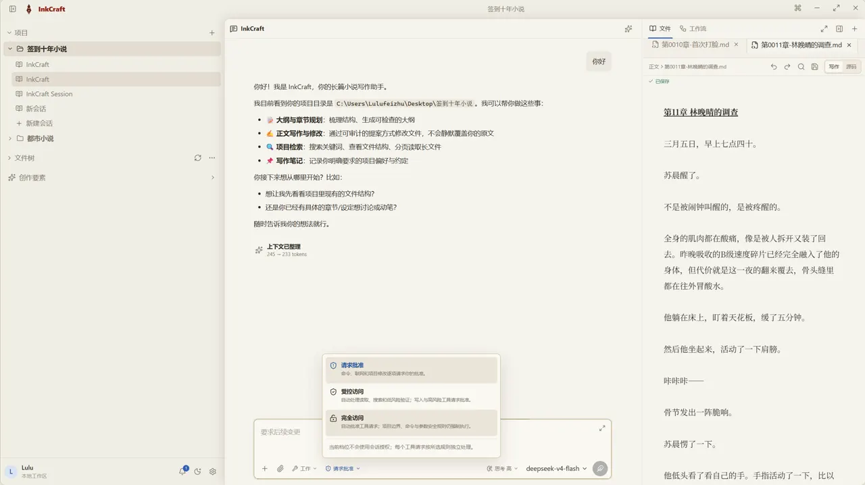Refresh the 文件树 section
865x485 pixels.
(197, 158)
